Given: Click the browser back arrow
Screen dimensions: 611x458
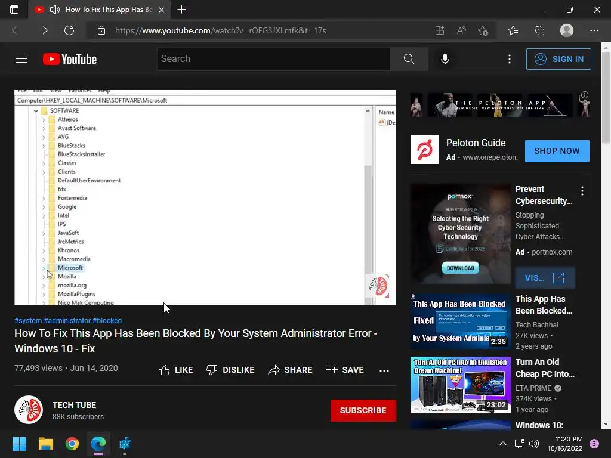Looking at the screenshot, I should (x=17, y=30).
